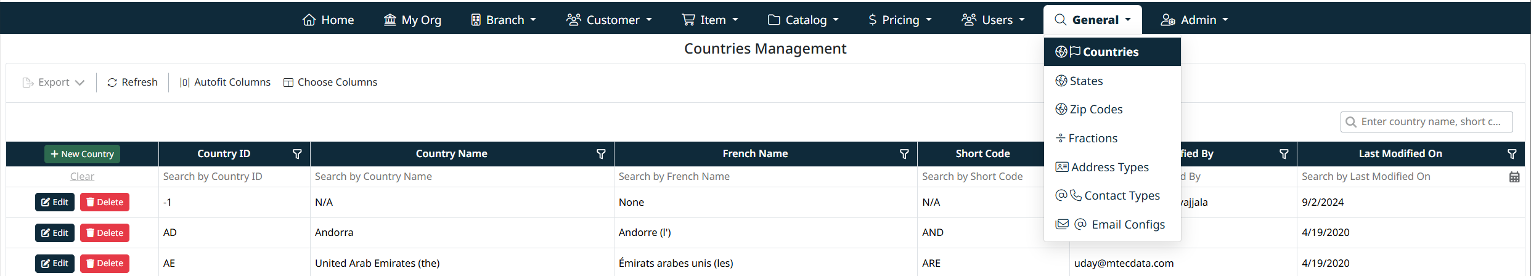
Task: Expand the Export dropdown
Action: pyautogui.click(x=53, y=83)
